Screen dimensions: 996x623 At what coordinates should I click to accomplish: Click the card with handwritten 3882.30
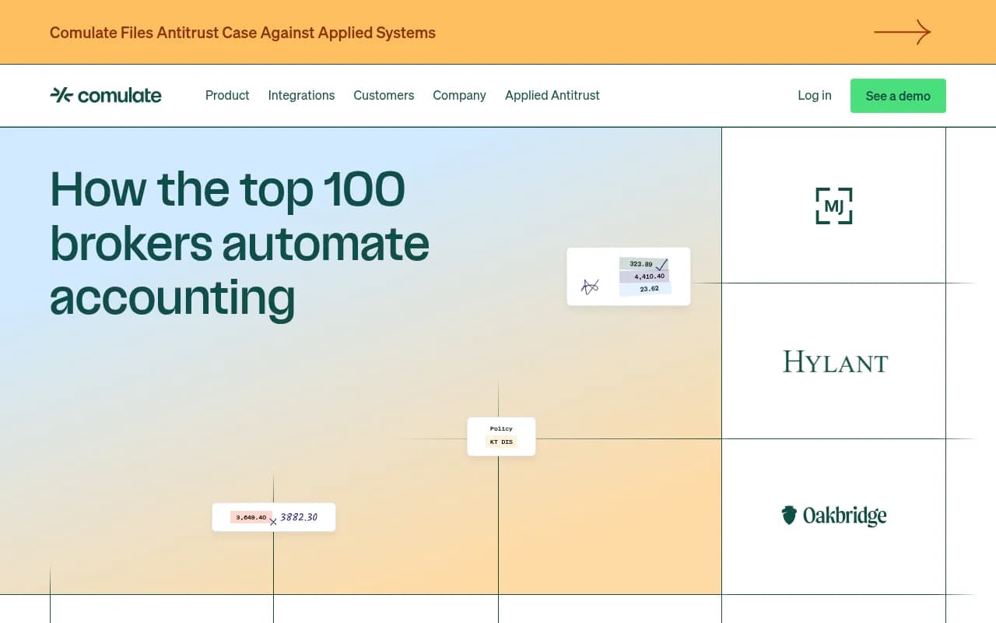point(274,517)
